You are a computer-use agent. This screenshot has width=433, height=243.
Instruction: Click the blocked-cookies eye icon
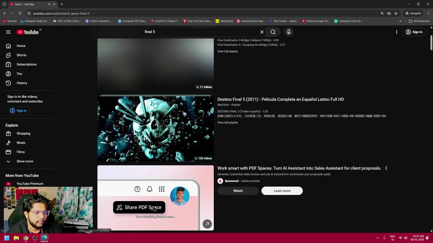tap(389, 13)
